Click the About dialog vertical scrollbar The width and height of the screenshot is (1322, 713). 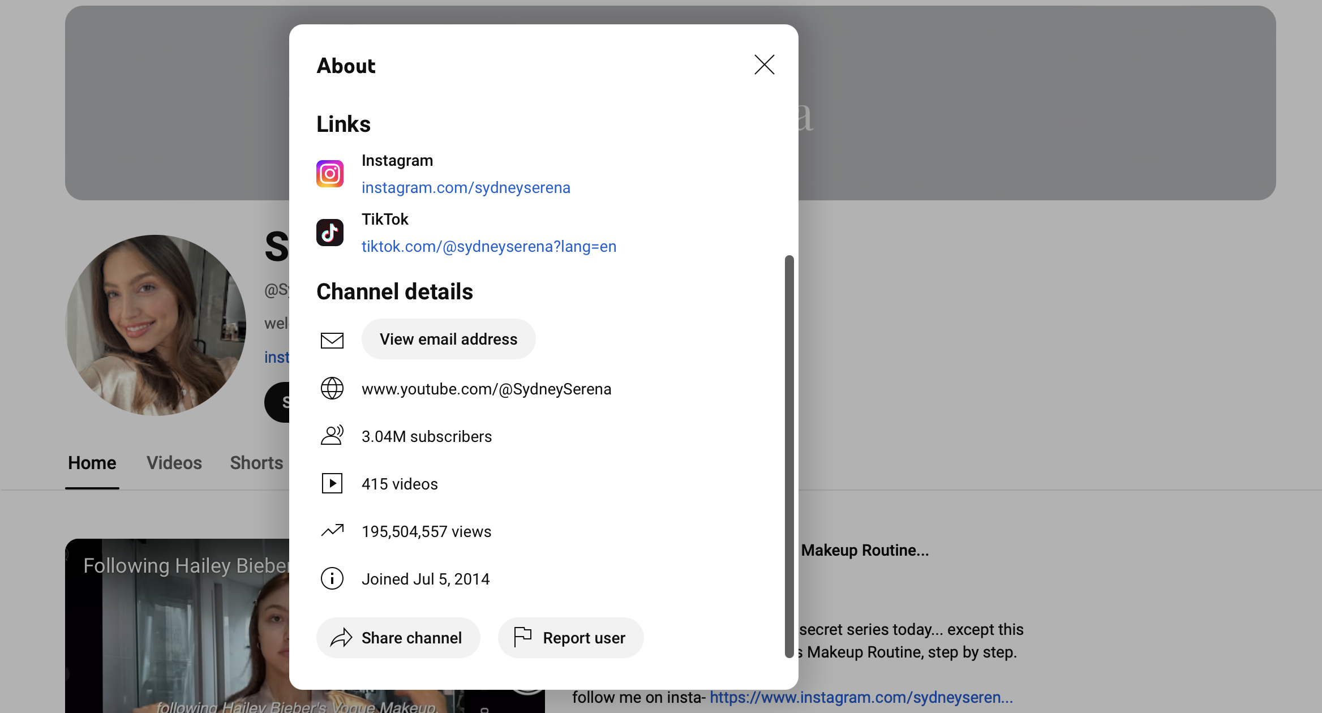tap(789, 456)
